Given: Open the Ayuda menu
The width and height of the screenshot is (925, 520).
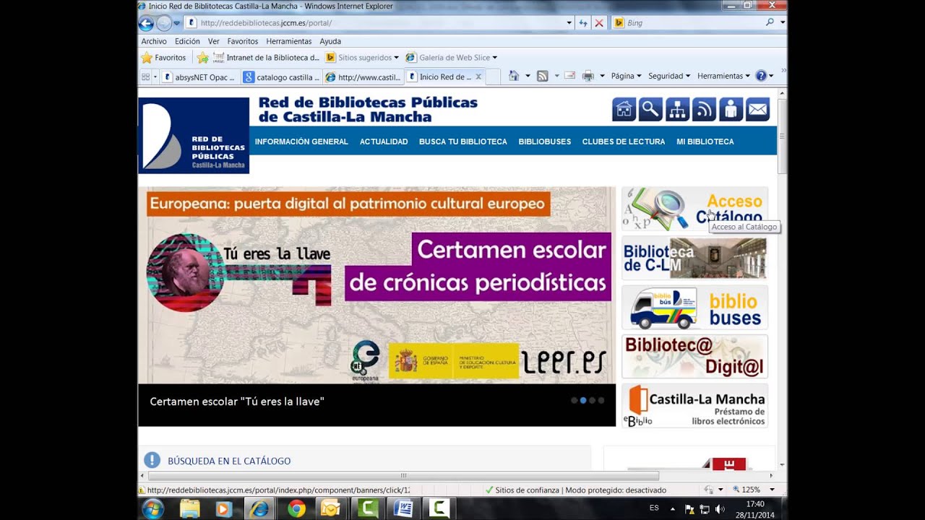Looking at the screenshot, I should [x=330, y=41].
